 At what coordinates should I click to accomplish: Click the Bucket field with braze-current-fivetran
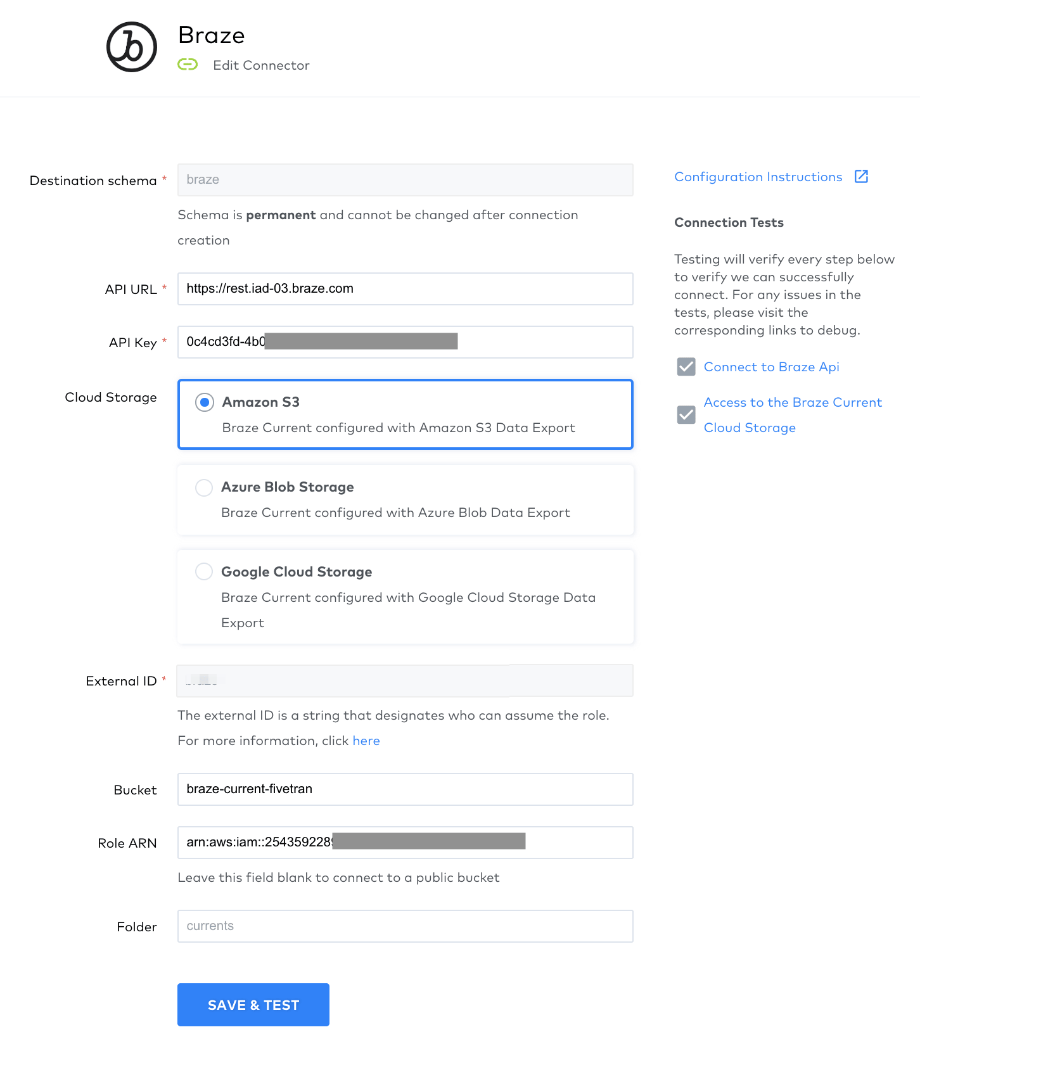click(406, 789)
